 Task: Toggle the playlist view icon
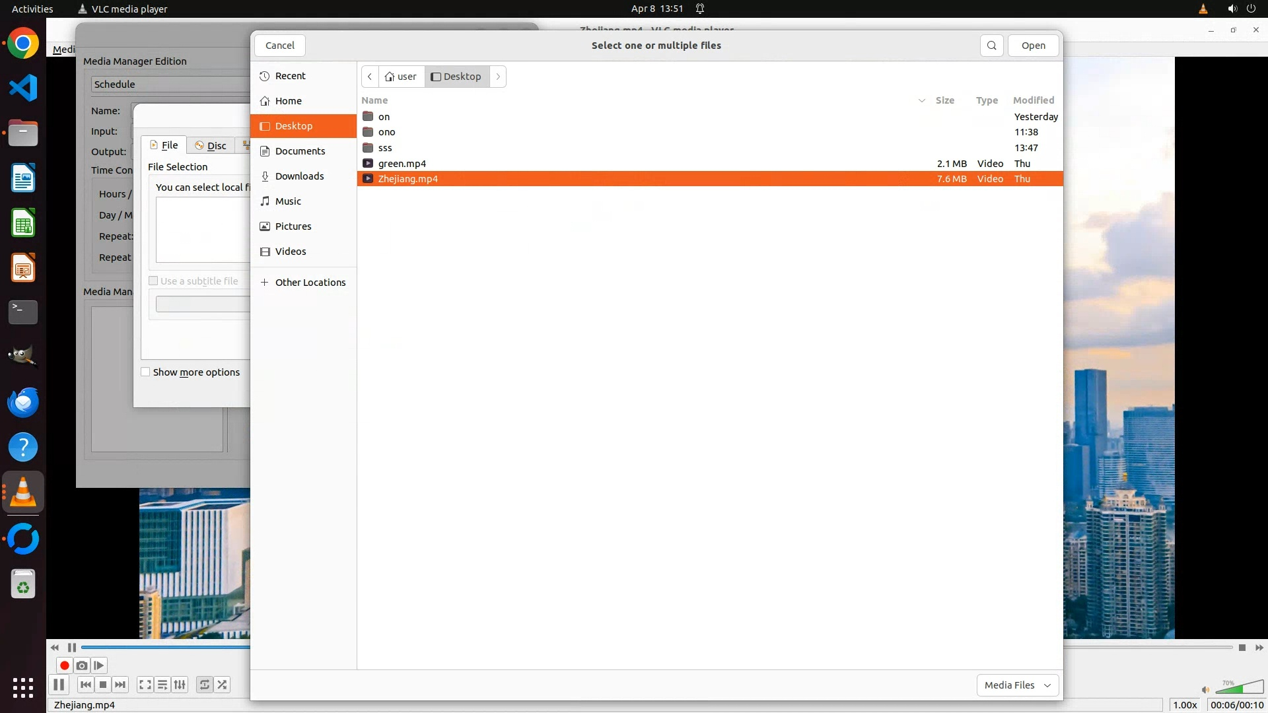point(162,685)
